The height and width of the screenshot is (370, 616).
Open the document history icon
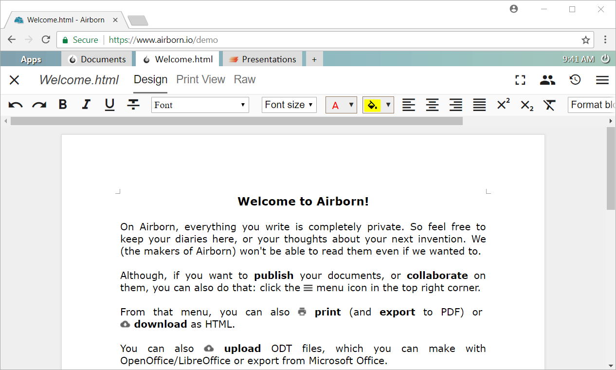pyautogui.click(x=575, y=80)
